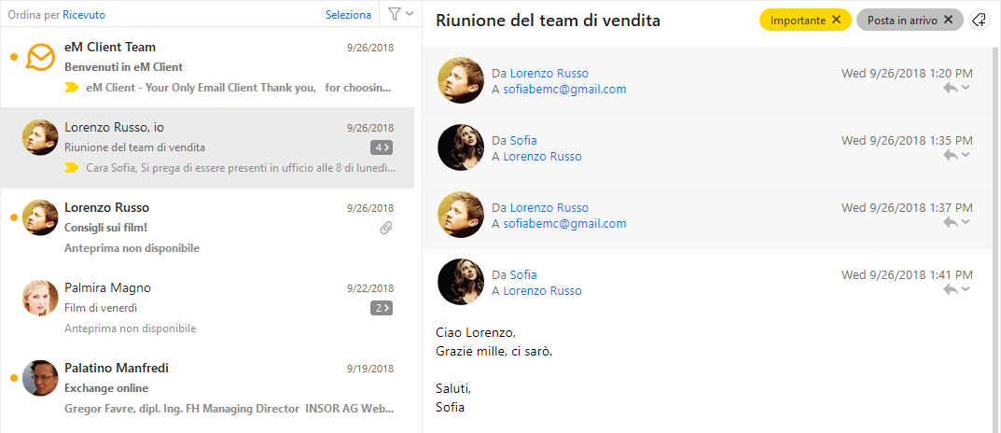1001x433 pixels.
Task: Click sender Lorenzo Russo in 1:37 PM message
Action: pos(549,207)
